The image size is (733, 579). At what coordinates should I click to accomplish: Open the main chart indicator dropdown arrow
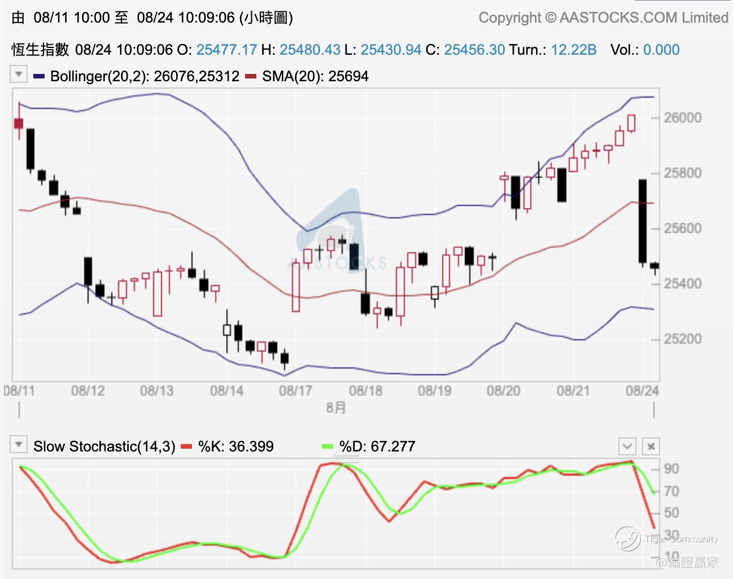point(19,74)
